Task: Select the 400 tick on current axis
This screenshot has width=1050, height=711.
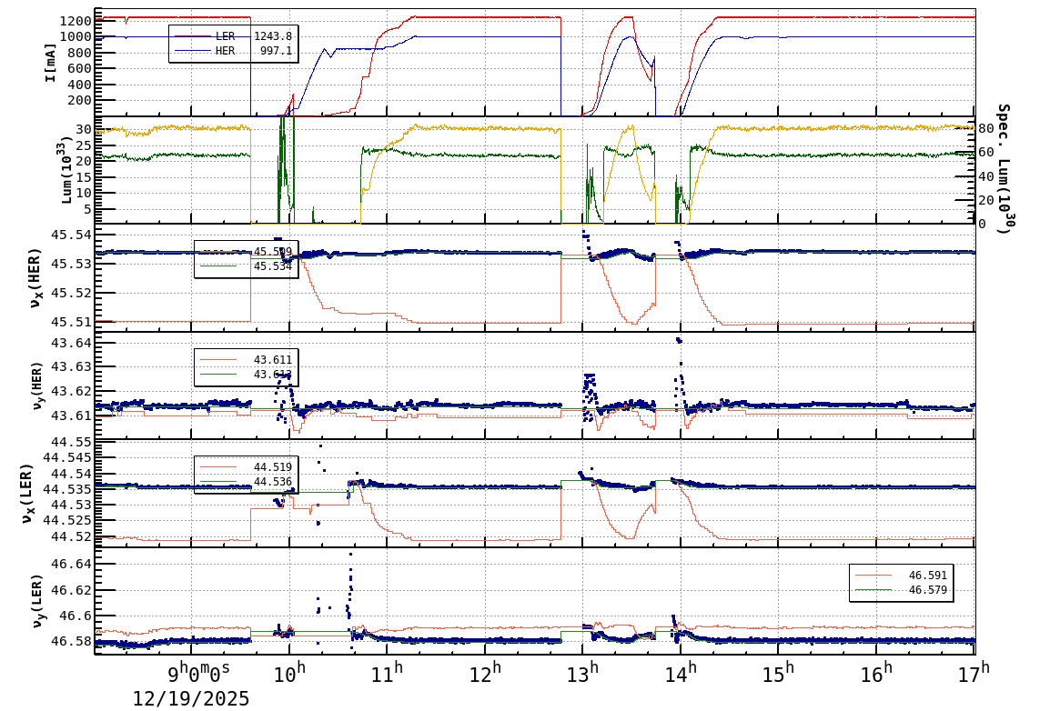Action: (x=80, y=85)
